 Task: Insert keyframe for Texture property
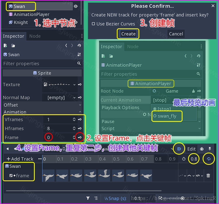click(80, 84)
